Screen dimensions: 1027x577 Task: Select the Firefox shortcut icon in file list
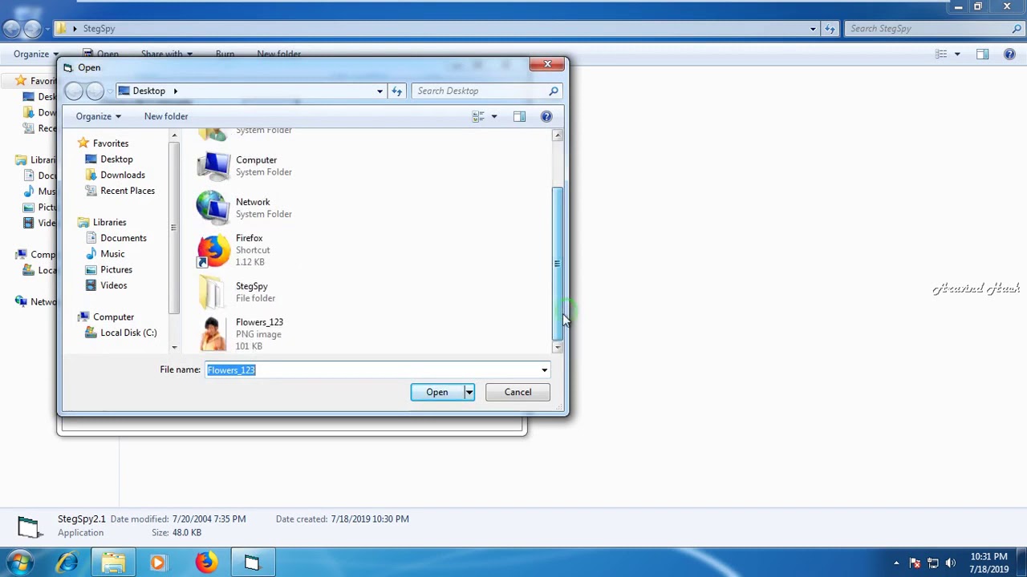[213, 250]
